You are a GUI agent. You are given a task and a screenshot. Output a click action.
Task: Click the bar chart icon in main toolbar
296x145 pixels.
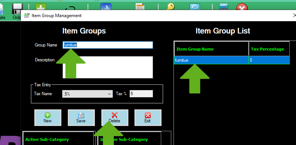click(106, 7)
